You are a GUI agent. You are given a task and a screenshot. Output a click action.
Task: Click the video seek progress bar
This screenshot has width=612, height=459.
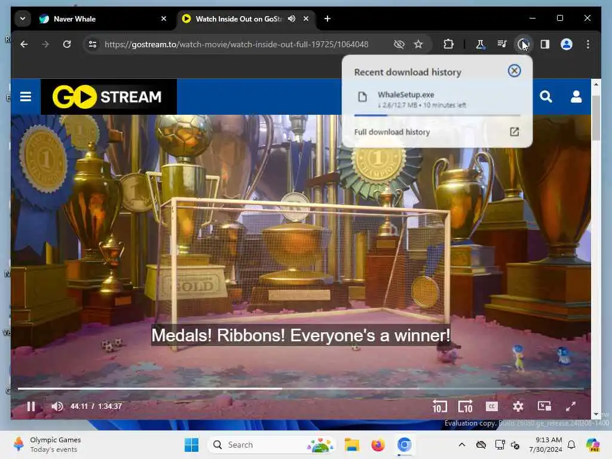tap(301, 388)
